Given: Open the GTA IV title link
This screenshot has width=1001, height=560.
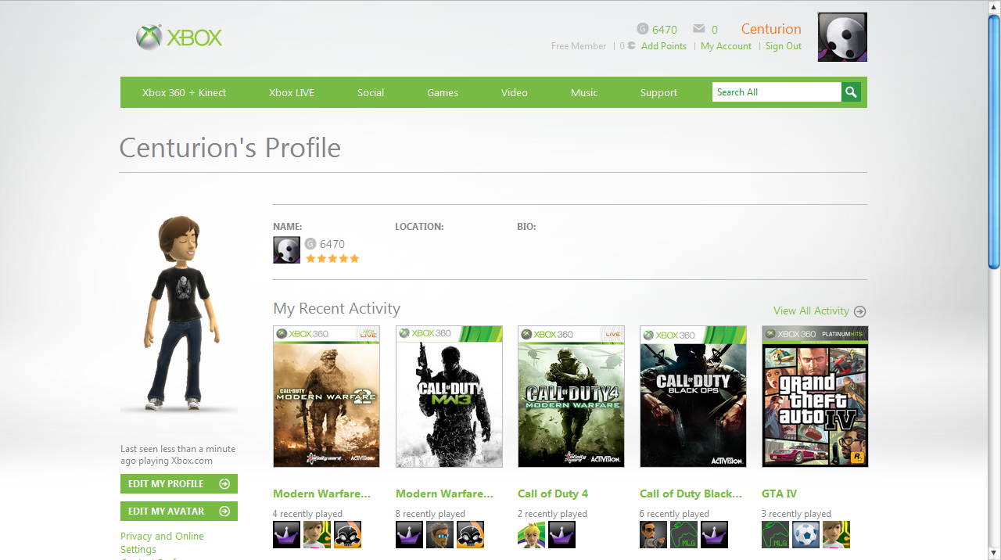Looking at the screenshot, I should coord(779,494).
